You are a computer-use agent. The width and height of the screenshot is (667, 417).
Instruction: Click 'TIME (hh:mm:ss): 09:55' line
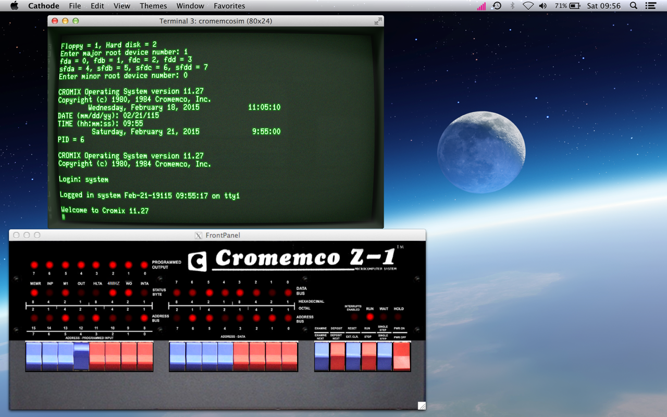(x=101, y=124)
